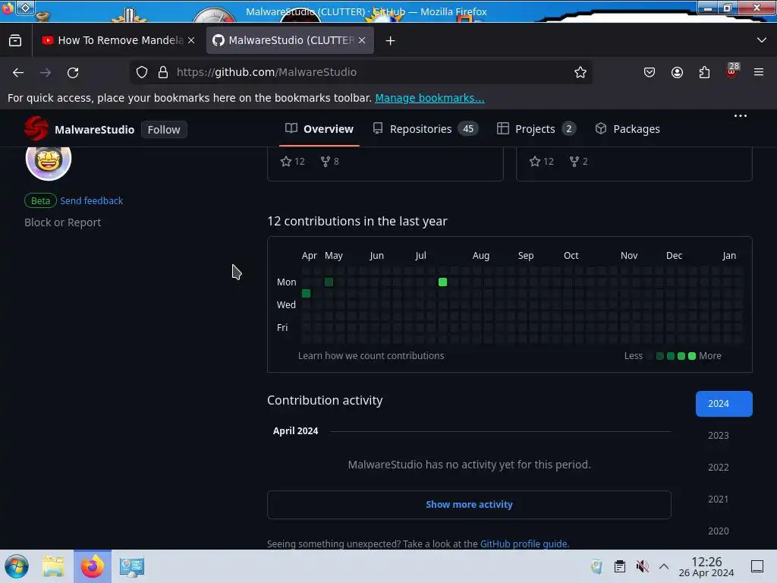Open the monitor app in the taskbar
777x583 pixels.
coord(132,566)
